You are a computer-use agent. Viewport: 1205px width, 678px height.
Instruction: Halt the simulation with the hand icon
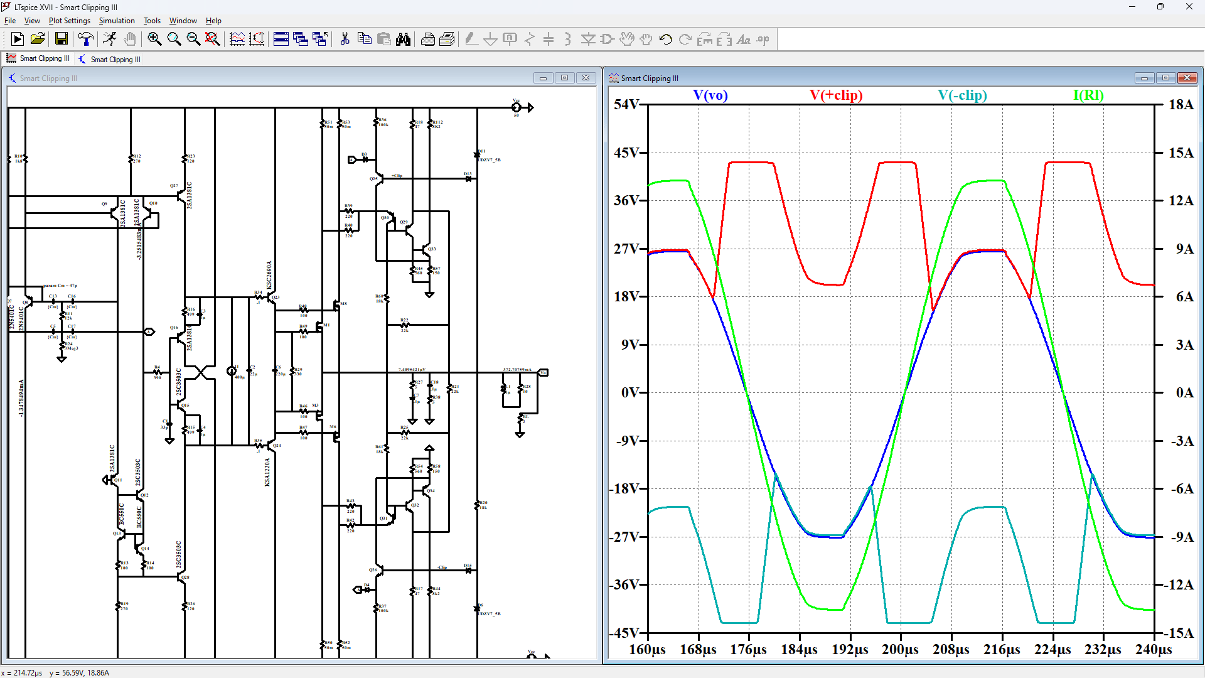coord(130,39)
